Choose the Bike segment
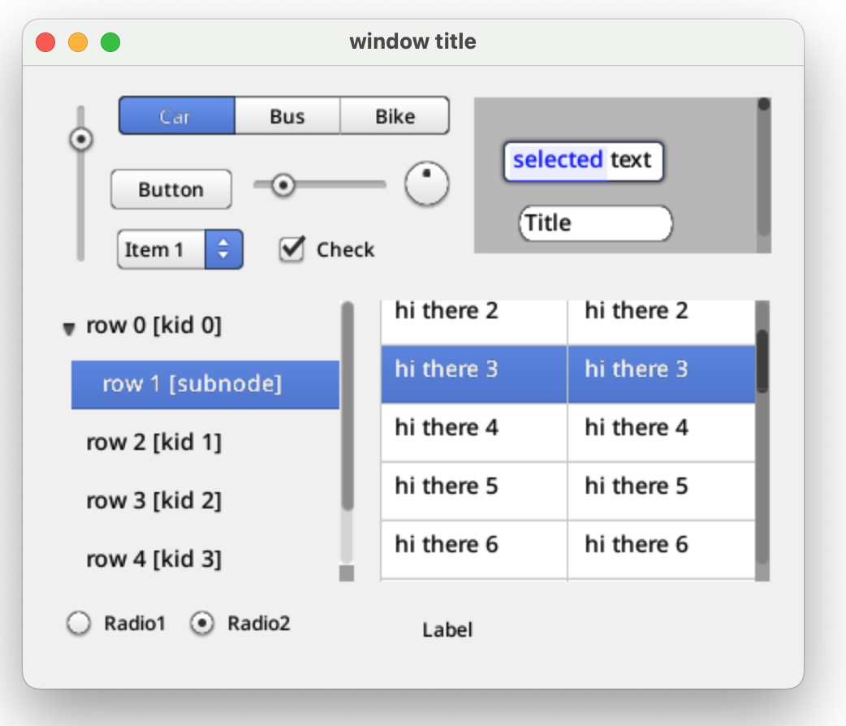The width and height of the screenshot is (846, 726). [395, 116]
